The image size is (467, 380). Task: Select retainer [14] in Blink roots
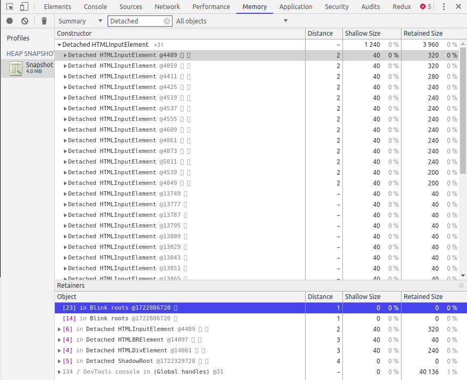pyautogui.click(x=260, y=319)
